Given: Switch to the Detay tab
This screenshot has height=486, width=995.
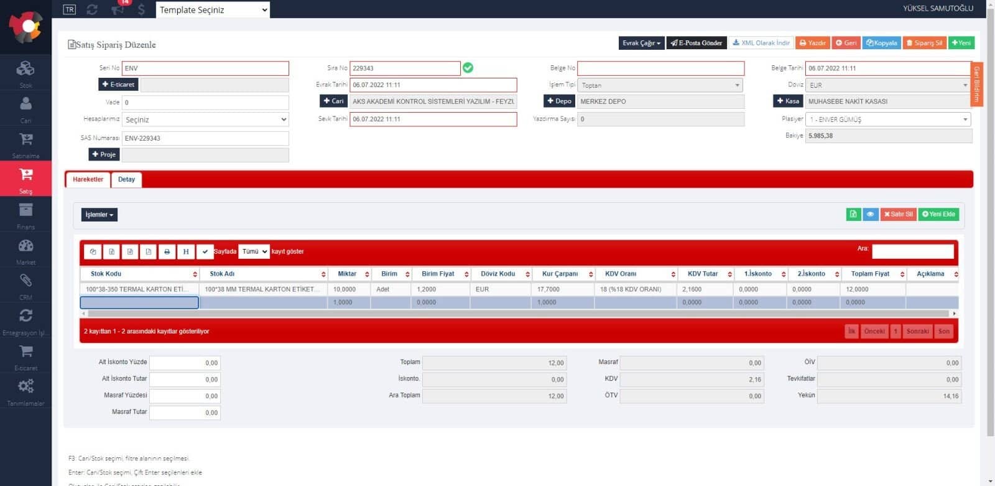Looking at the screenshot, I should (x=126, y=179).
